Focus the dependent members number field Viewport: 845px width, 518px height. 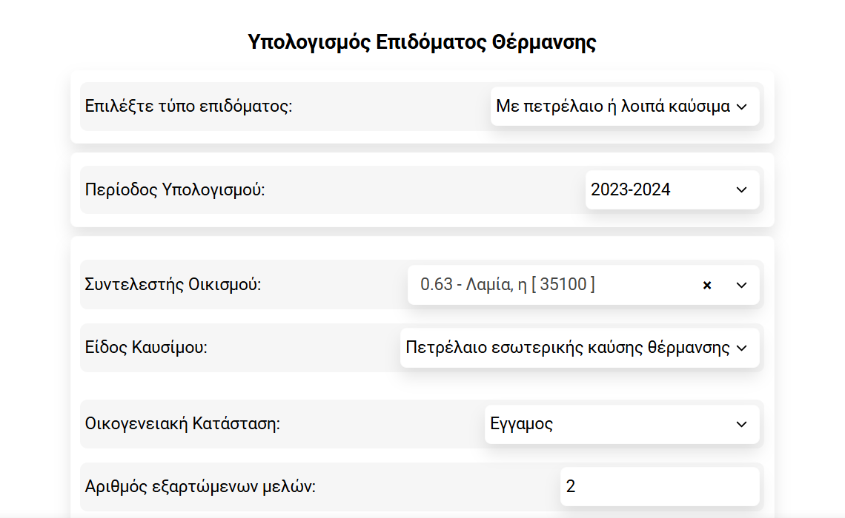click(660, 486)
